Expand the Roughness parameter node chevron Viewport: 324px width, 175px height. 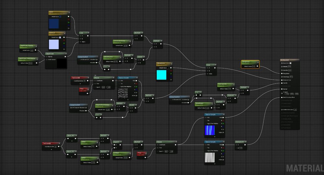tap(258, 62)
